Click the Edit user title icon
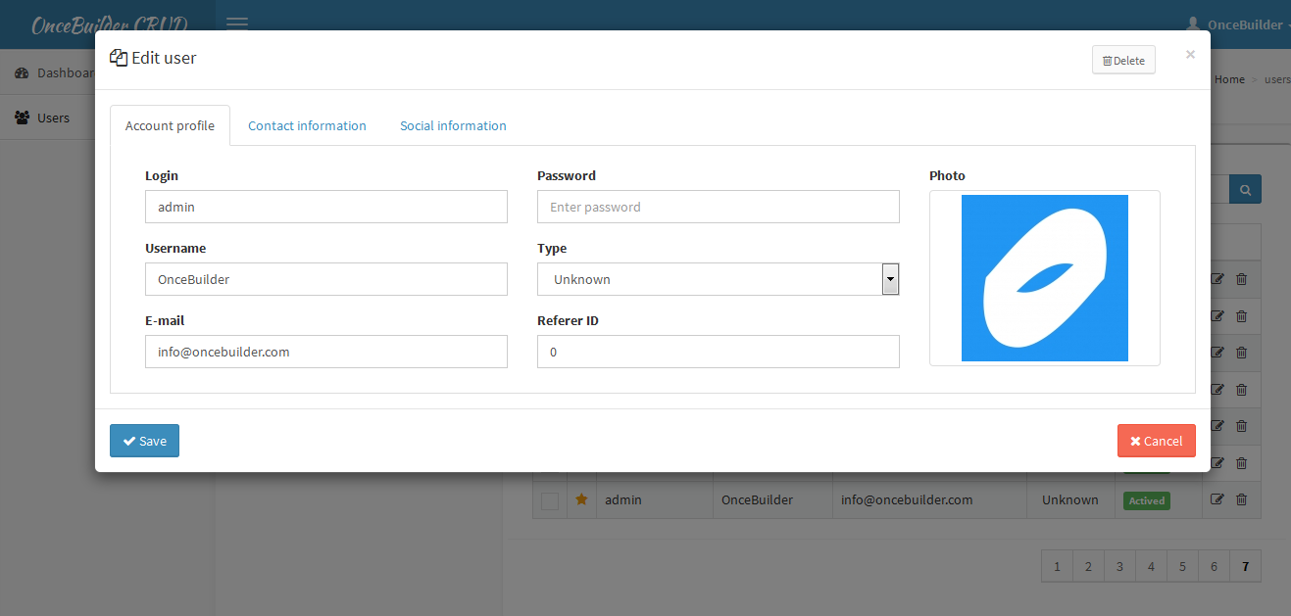This screenshot has width=1291, height=616. [119, 58]
